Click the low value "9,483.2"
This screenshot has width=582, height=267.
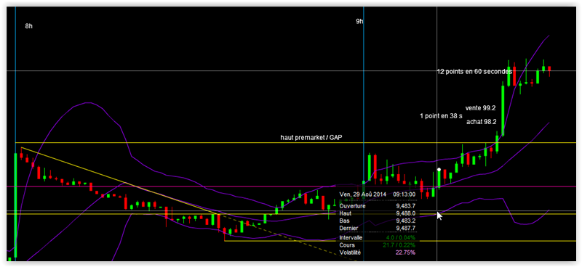[x=405, y=221]
